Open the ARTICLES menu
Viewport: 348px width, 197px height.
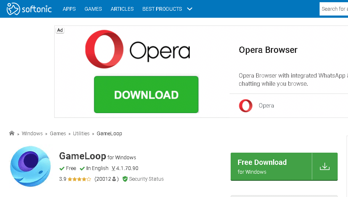coord(122,9)
